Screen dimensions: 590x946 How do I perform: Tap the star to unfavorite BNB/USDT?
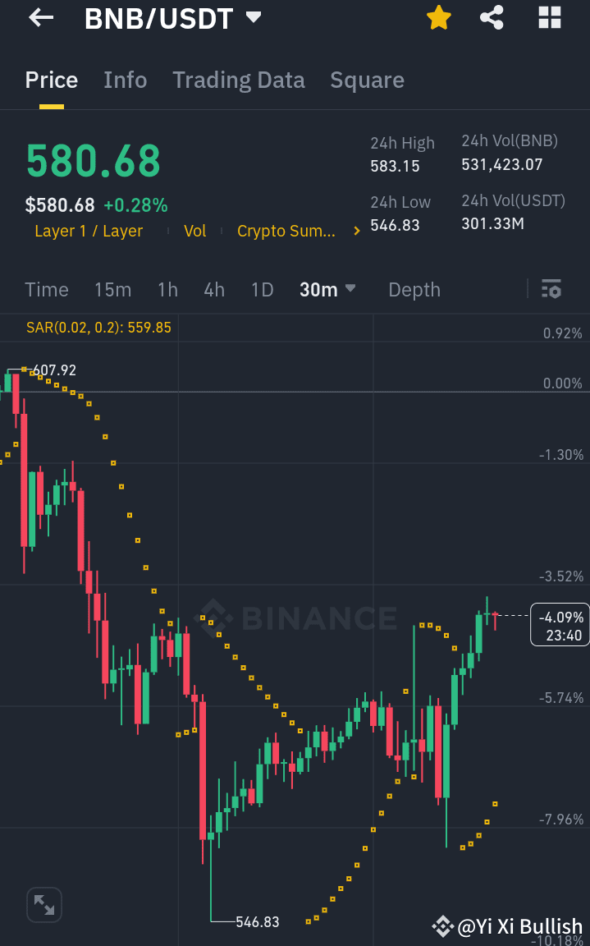tap(438, 17)
